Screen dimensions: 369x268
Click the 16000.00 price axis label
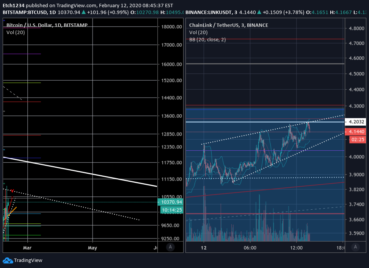coord(171,64)
